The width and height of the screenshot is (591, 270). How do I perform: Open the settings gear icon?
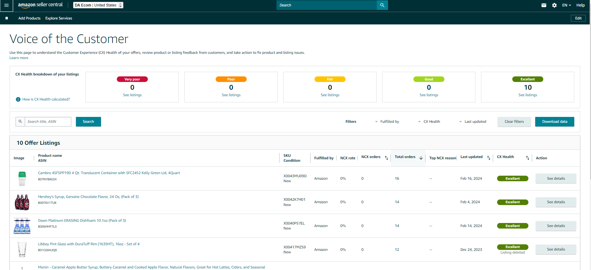click(554, 5)
